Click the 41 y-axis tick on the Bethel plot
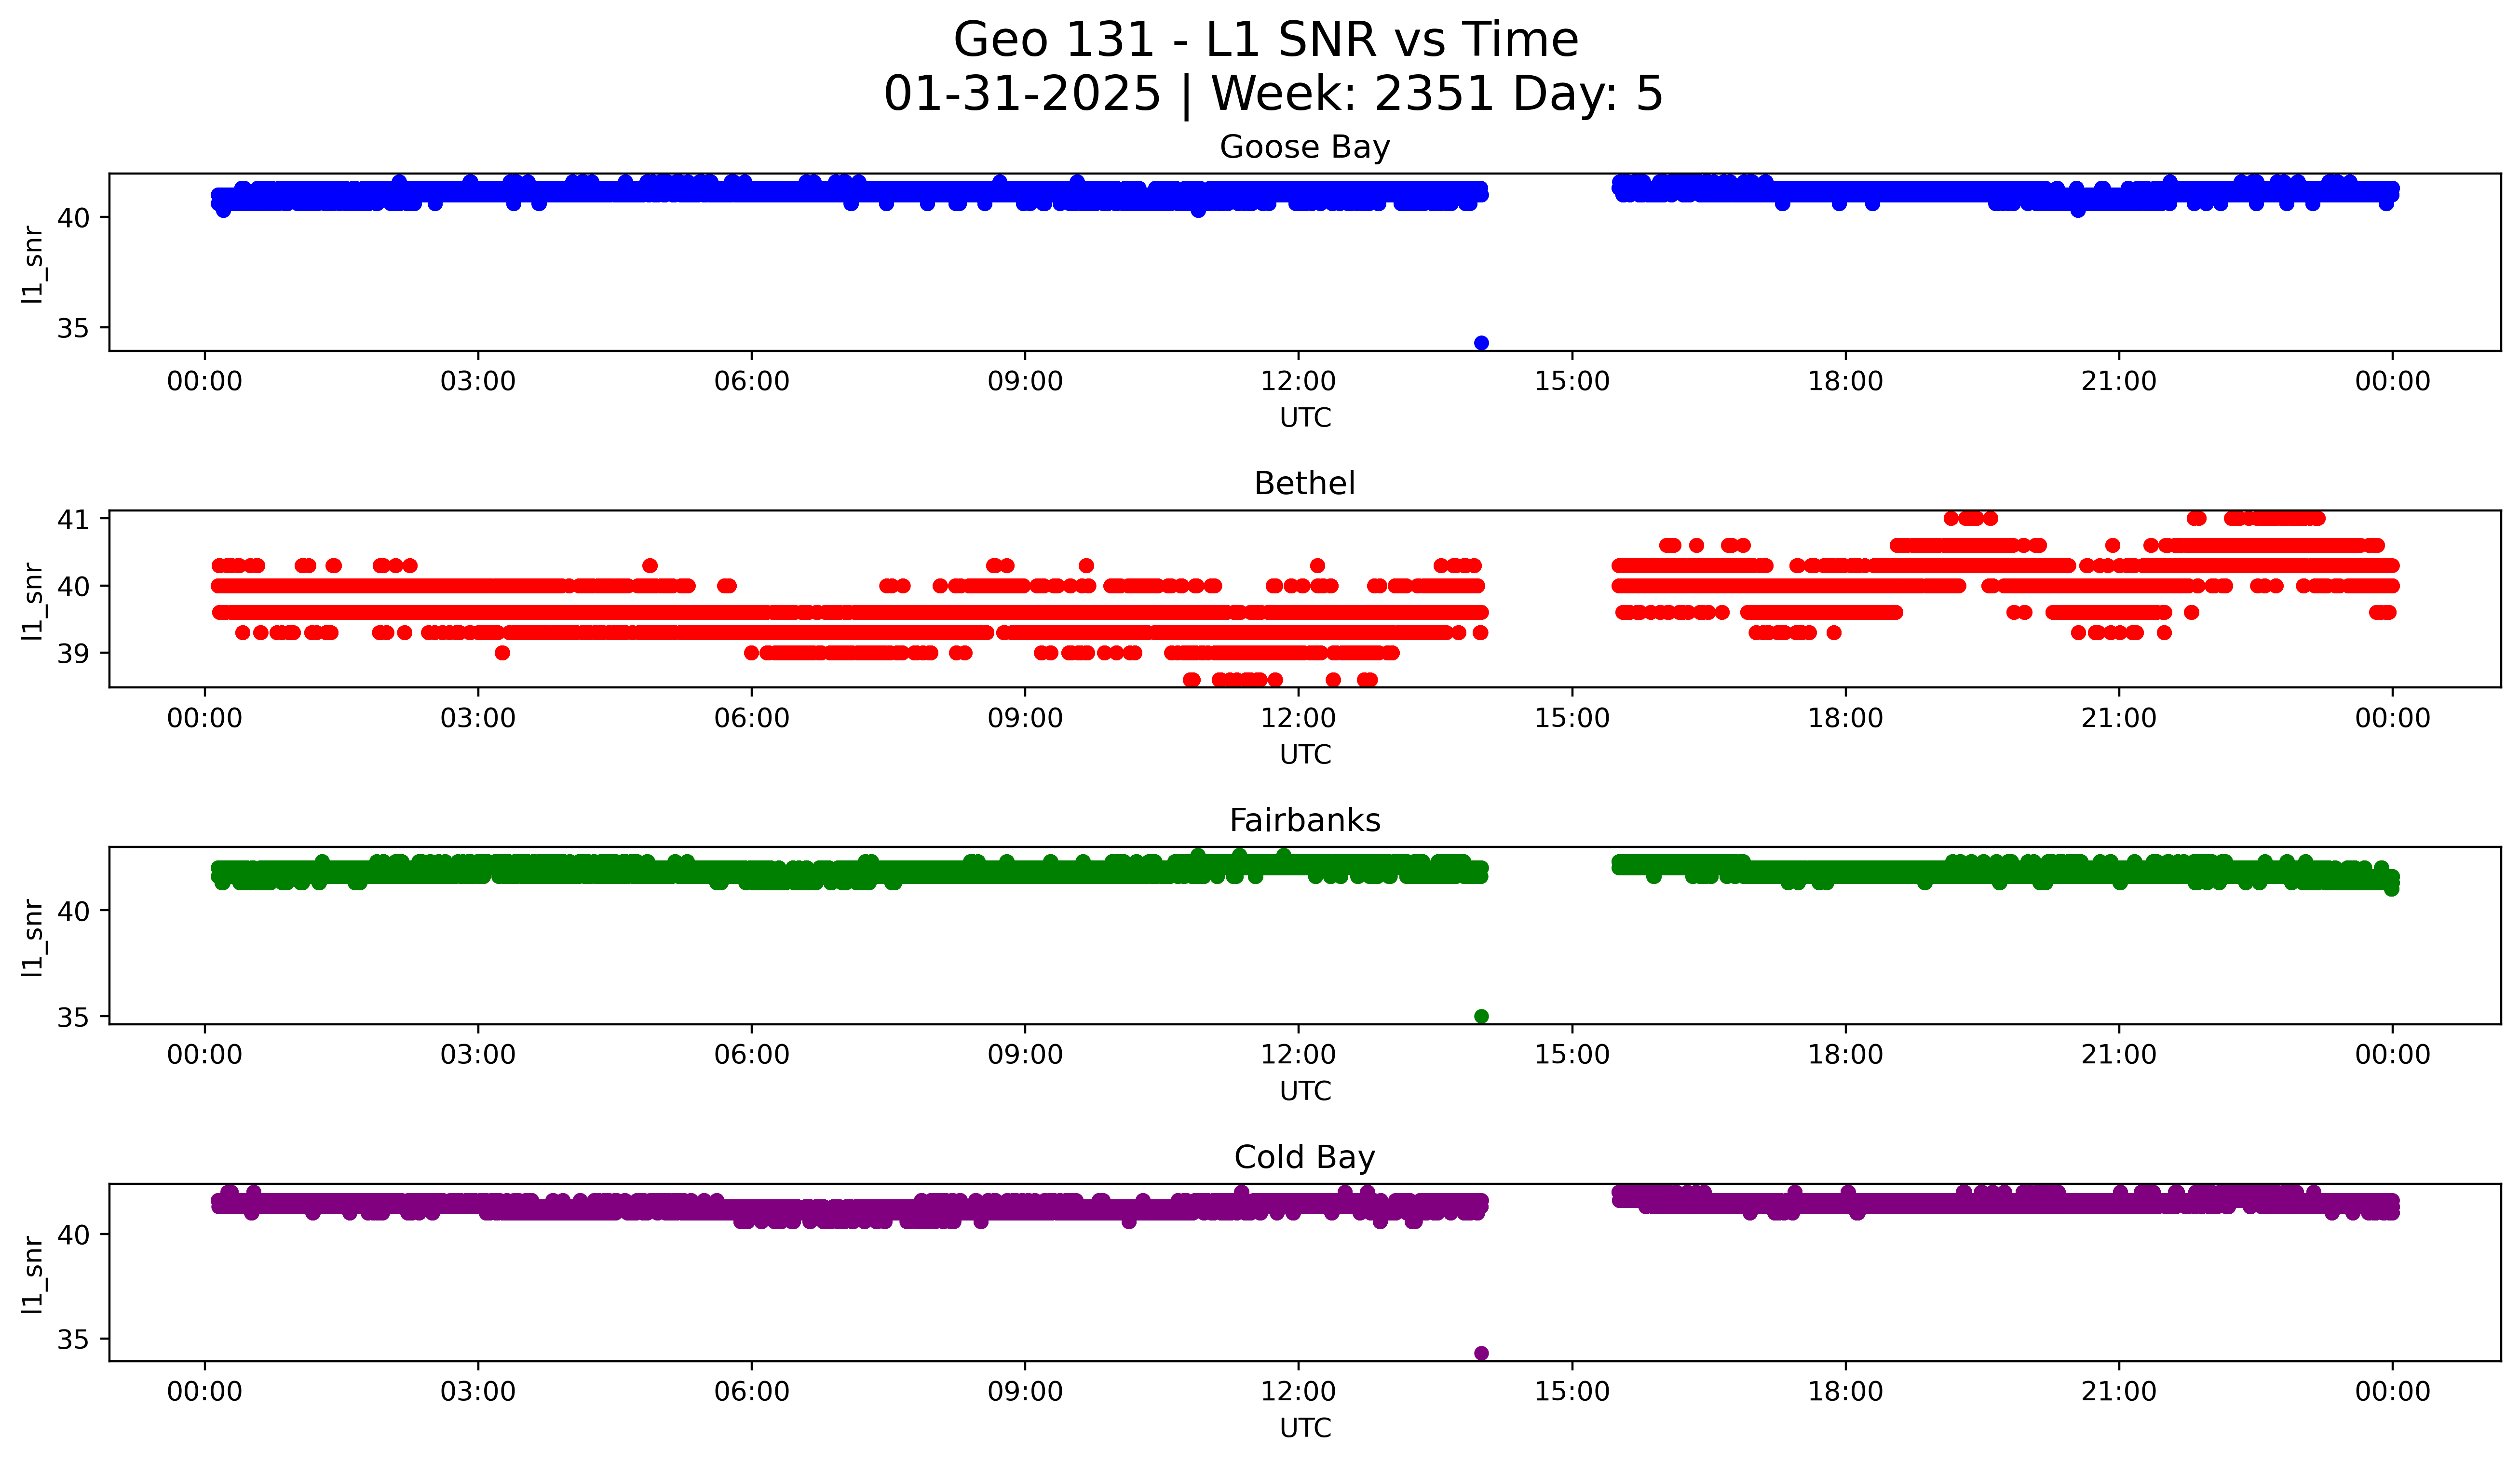Screen dimensions: 2520x1462 [73, 519]
